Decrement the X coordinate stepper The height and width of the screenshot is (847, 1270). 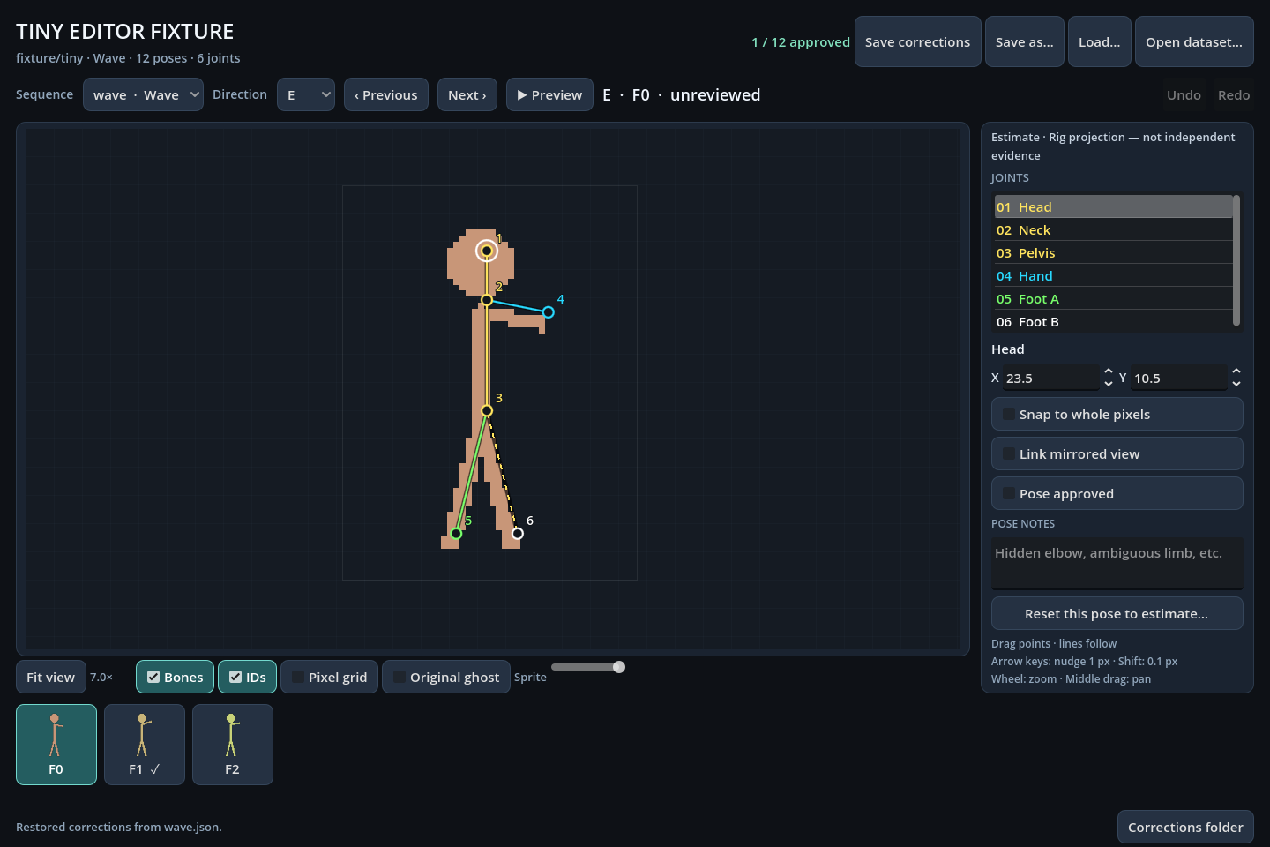point(1109,384)
